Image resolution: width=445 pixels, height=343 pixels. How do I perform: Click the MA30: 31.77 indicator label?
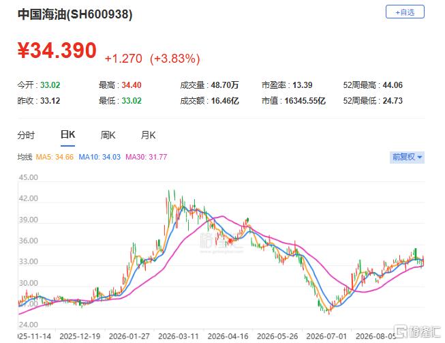pyautogui.click(x=146, y=157)
